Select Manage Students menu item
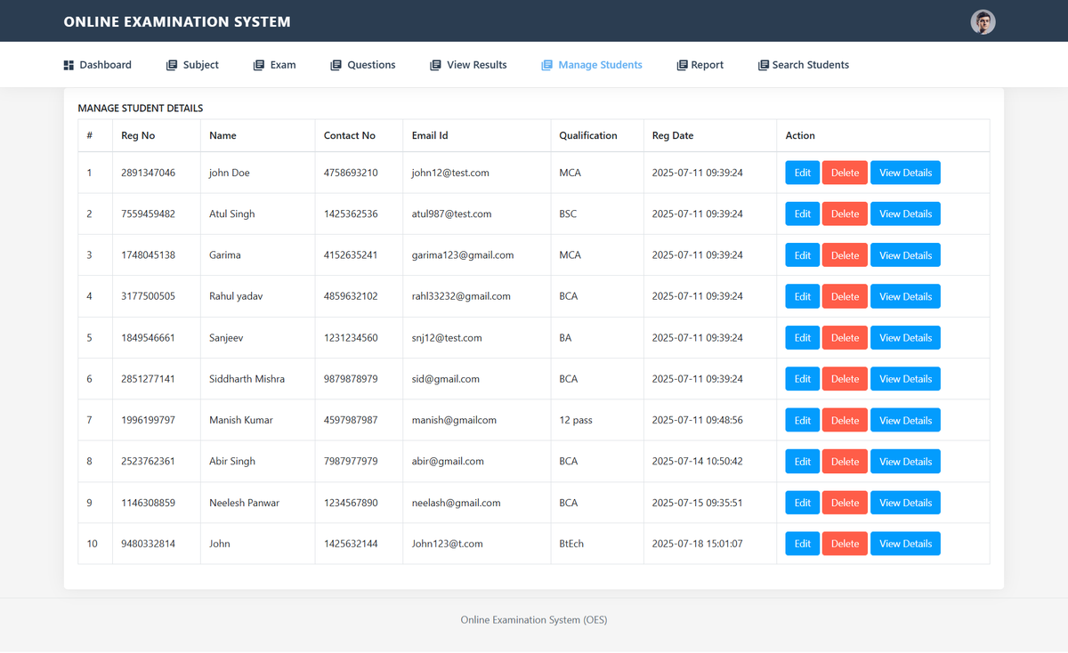Viewport: 1068px width, 653px height. (592, 65)
